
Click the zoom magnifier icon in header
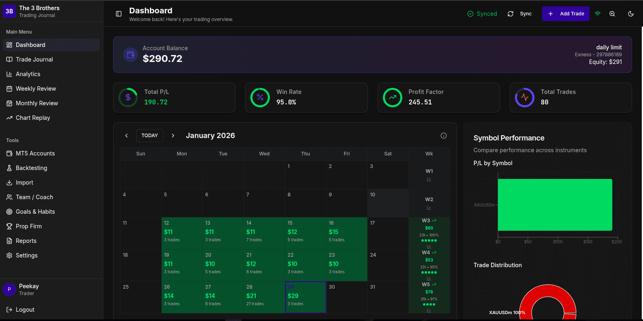tap(612, 14)
